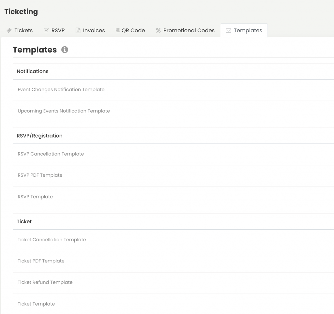334x314 pixels.
Task: Click the QR icon on QR Code tab
Action: click(x=118, y=30)
